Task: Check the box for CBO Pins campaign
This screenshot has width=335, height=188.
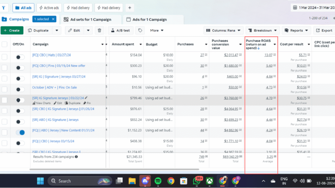Action: tap(4, 68)
